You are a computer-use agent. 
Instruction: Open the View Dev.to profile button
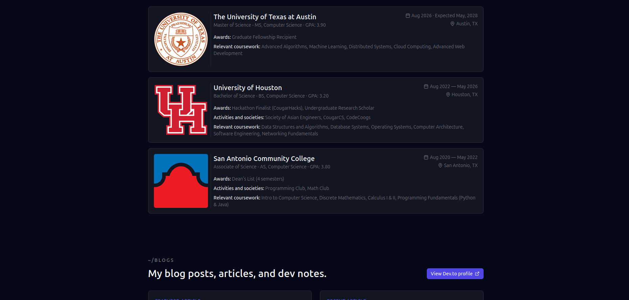tap(455, 274)
